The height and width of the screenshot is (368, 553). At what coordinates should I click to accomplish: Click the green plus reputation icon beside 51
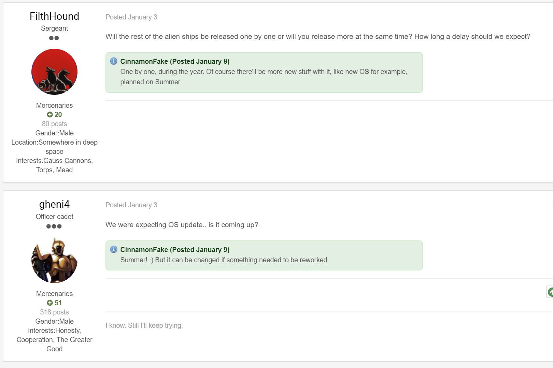click(x=50, y=303)
